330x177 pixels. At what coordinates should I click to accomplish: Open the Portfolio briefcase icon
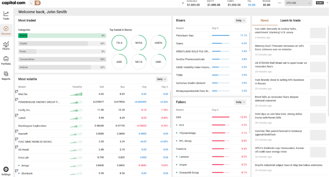[6, 59]
